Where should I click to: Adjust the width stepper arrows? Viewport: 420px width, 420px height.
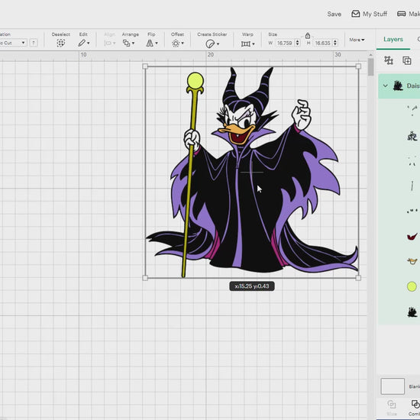click(x=297, y=43)
